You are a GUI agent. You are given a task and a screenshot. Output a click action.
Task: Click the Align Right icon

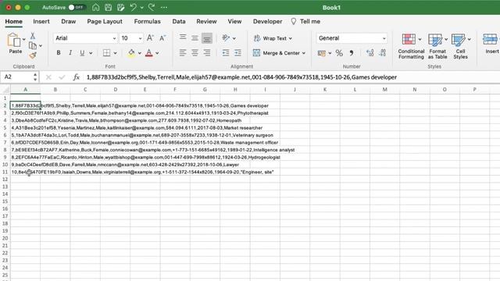tap(206, 53)
